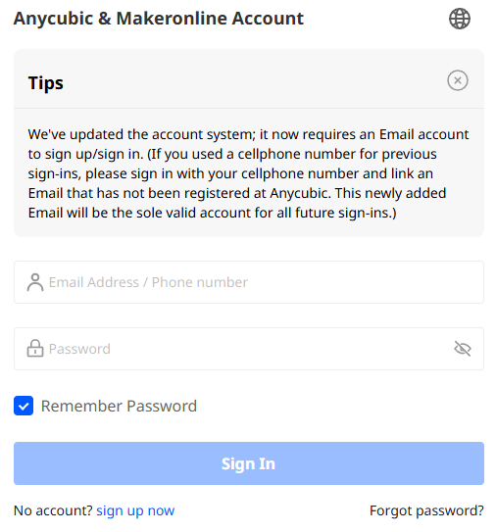The width and height of the screenshot is (496, 532).
Task: Click the Tips heading text
Action: click(x=46, y=83)
